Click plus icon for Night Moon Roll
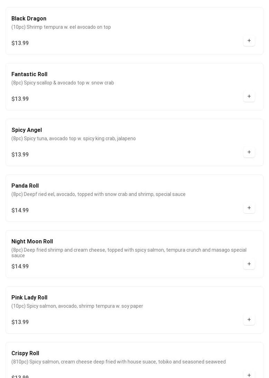This screenshot has width=269, height=378. click(x=249, y=264)
